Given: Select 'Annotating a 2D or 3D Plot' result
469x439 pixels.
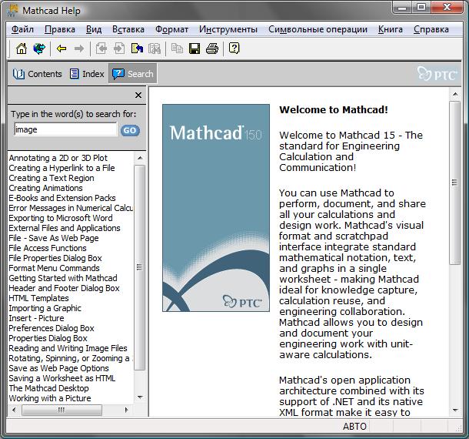Looking at the screenshot, I should pos(58,158).
